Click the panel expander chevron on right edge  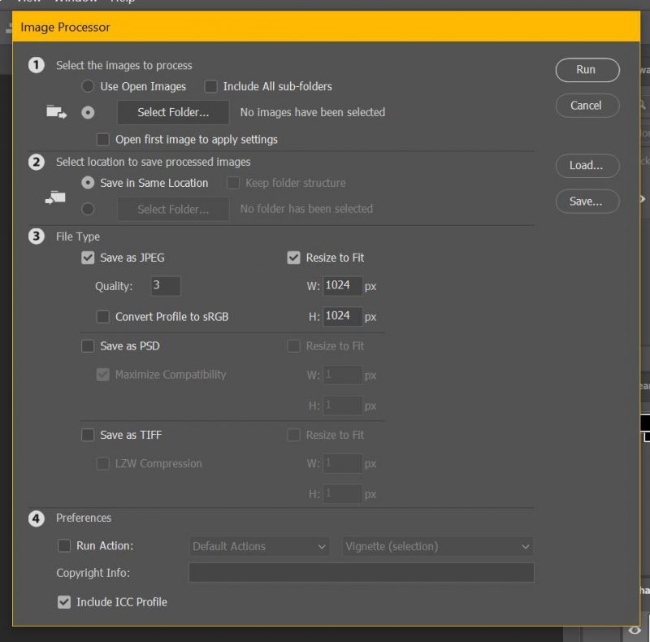click(643, 198)
